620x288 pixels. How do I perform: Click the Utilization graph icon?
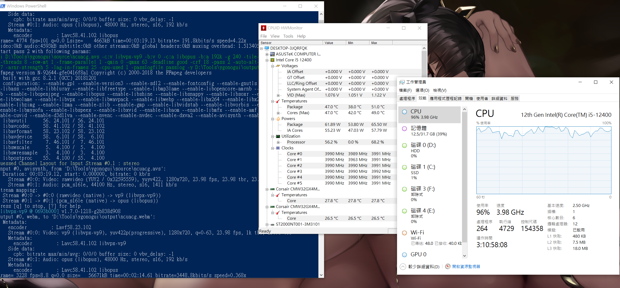(278, 136)
